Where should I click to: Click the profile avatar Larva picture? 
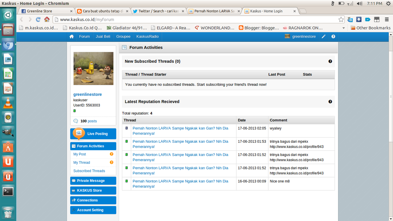(x=93, y=68)
